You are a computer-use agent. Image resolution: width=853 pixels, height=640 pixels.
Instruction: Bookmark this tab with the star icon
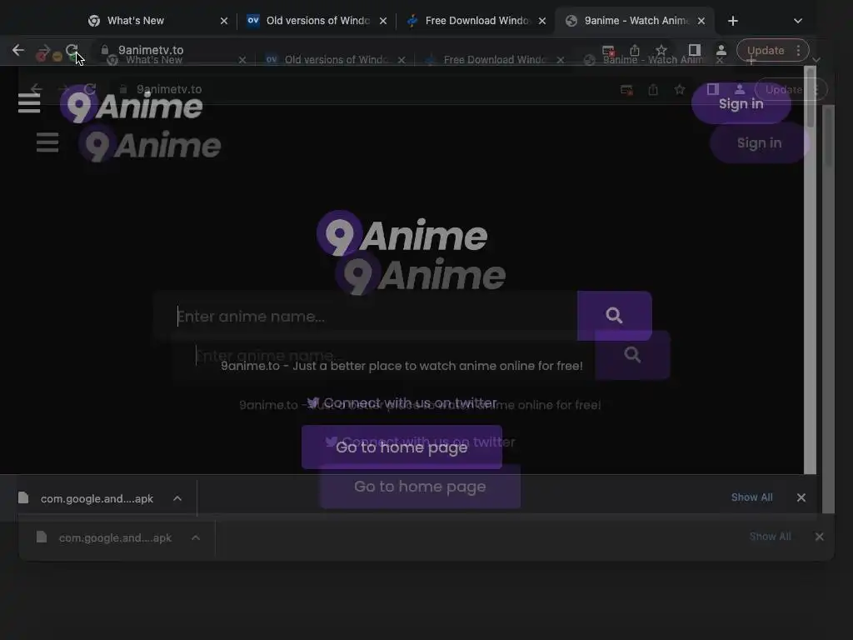click(661, 50)
